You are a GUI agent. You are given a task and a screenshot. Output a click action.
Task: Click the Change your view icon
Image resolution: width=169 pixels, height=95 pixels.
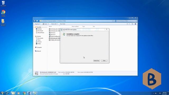(x=128, y=24)
